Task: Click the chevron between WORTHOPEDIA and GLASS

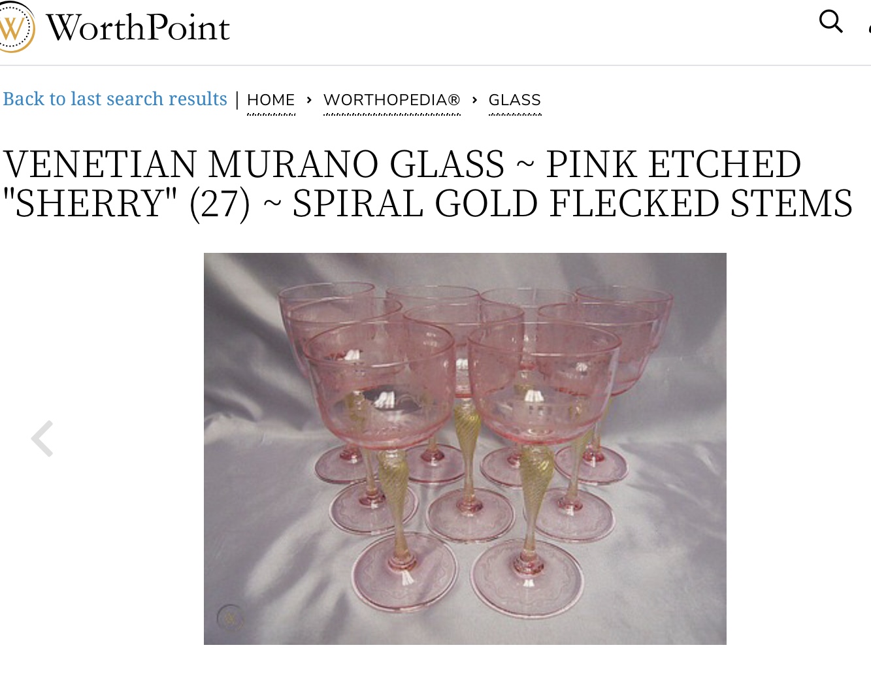Action: [474, 100]
